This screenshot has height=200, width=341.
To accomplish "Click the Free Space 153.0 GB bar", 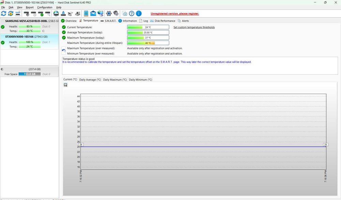I will [x=30, y=74].
